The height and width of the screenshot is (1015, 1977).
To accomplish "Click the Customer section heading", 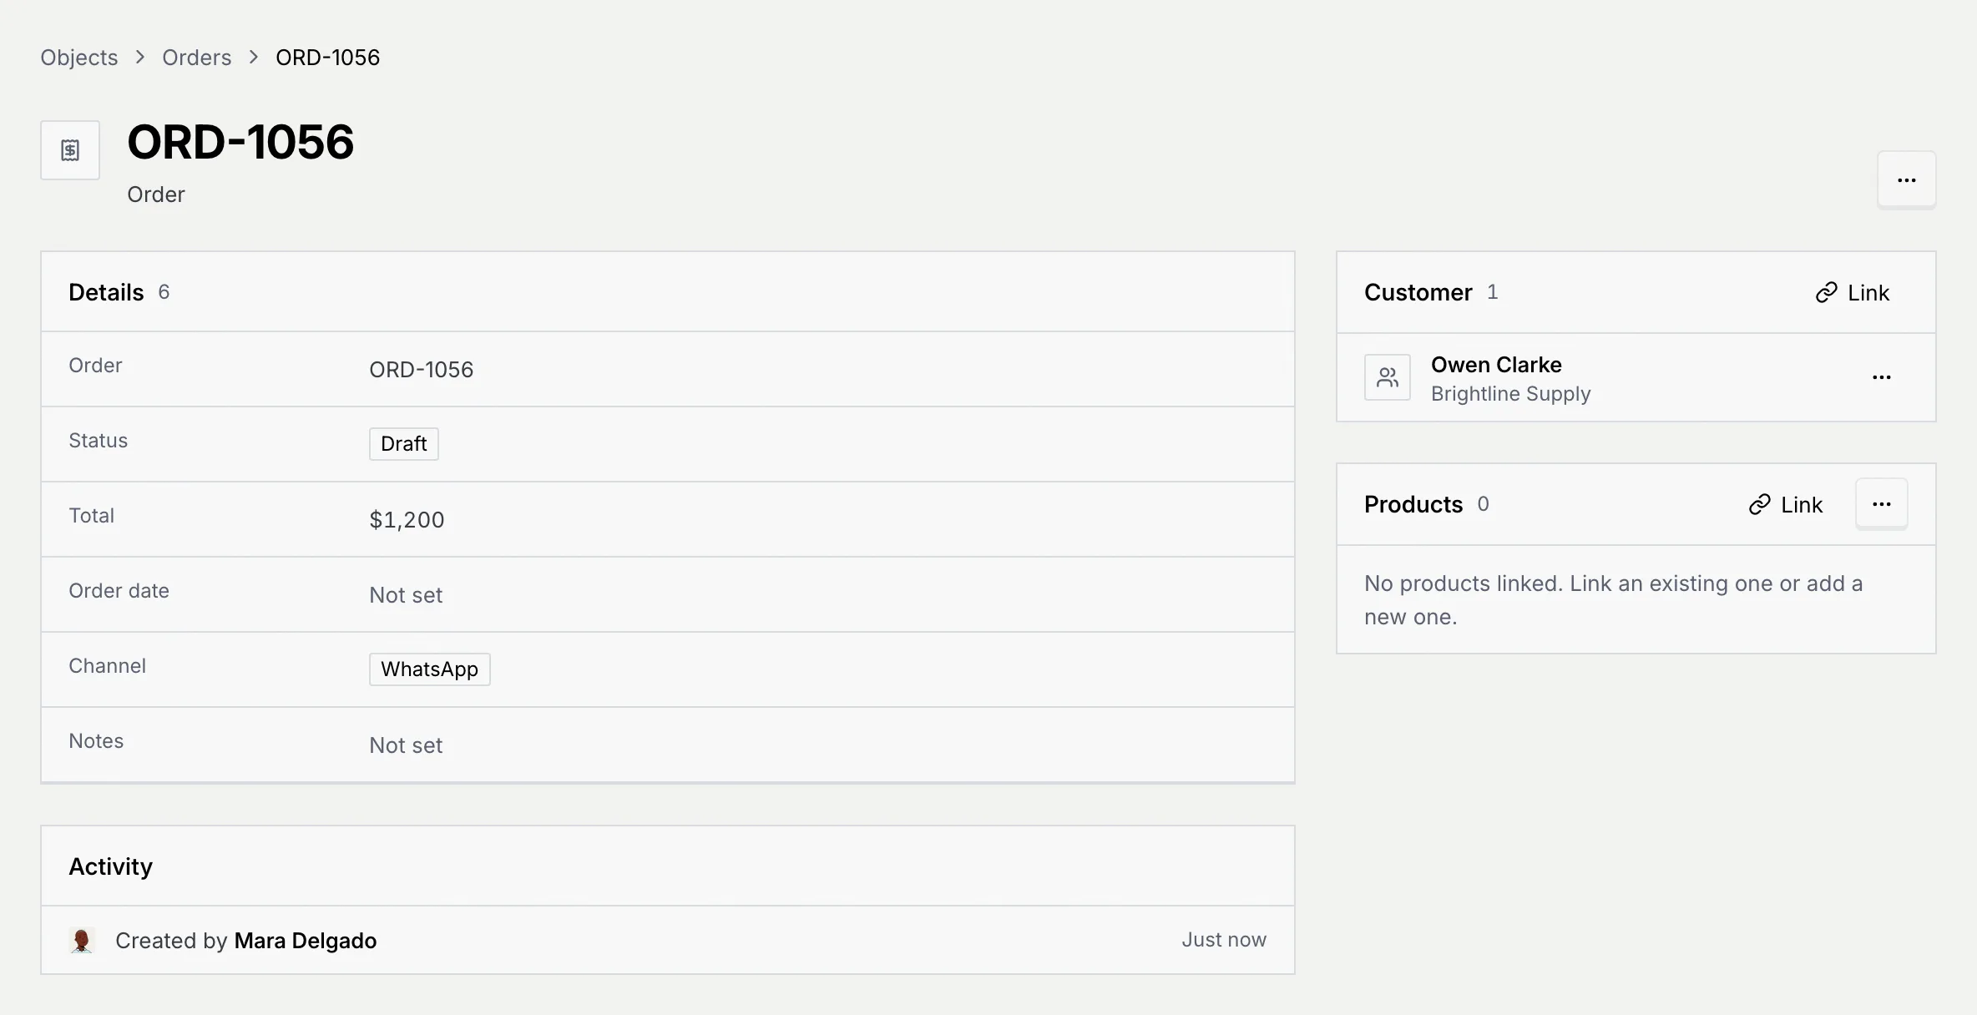I will (x=1418, y=292).
